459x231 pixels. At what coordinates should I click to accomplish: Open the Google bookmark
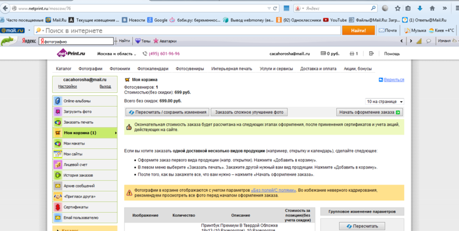157,20
